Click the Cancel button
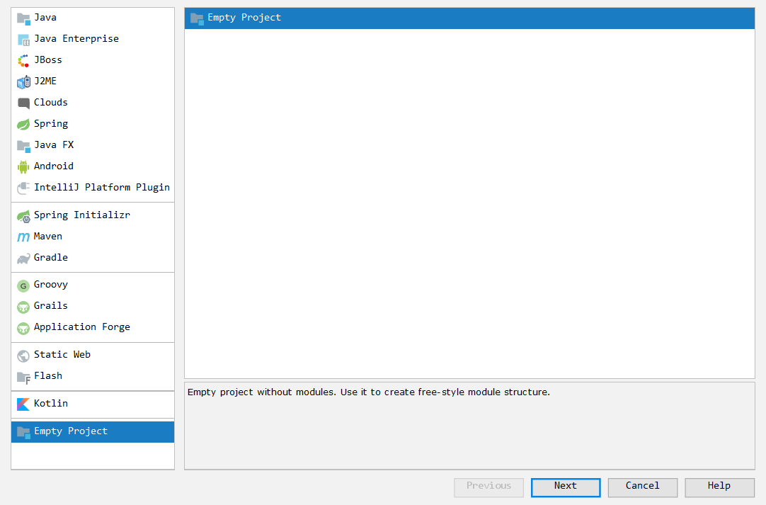The width and height of the screenshot is (766, 505). pos(642,487)
